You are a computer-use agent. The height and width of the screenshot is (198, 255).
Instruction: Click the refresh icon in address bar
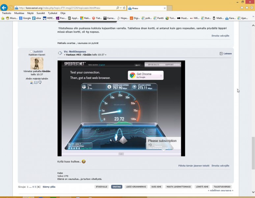(124, 8)
